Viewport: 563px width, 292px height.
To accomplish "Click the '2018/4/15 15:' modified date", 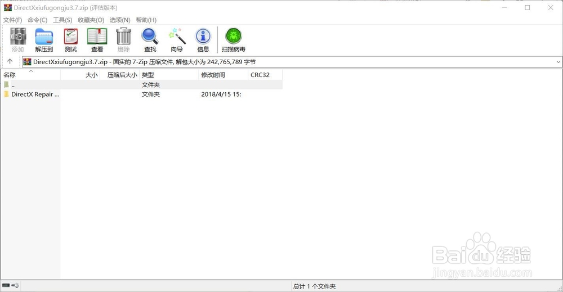I will click(221, 95).
